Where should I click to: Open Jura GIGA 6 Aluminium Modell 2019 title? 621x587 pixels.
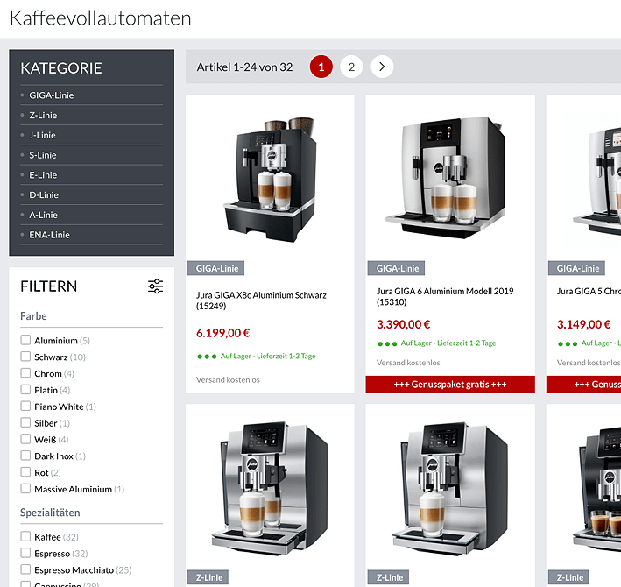point(445,296)
